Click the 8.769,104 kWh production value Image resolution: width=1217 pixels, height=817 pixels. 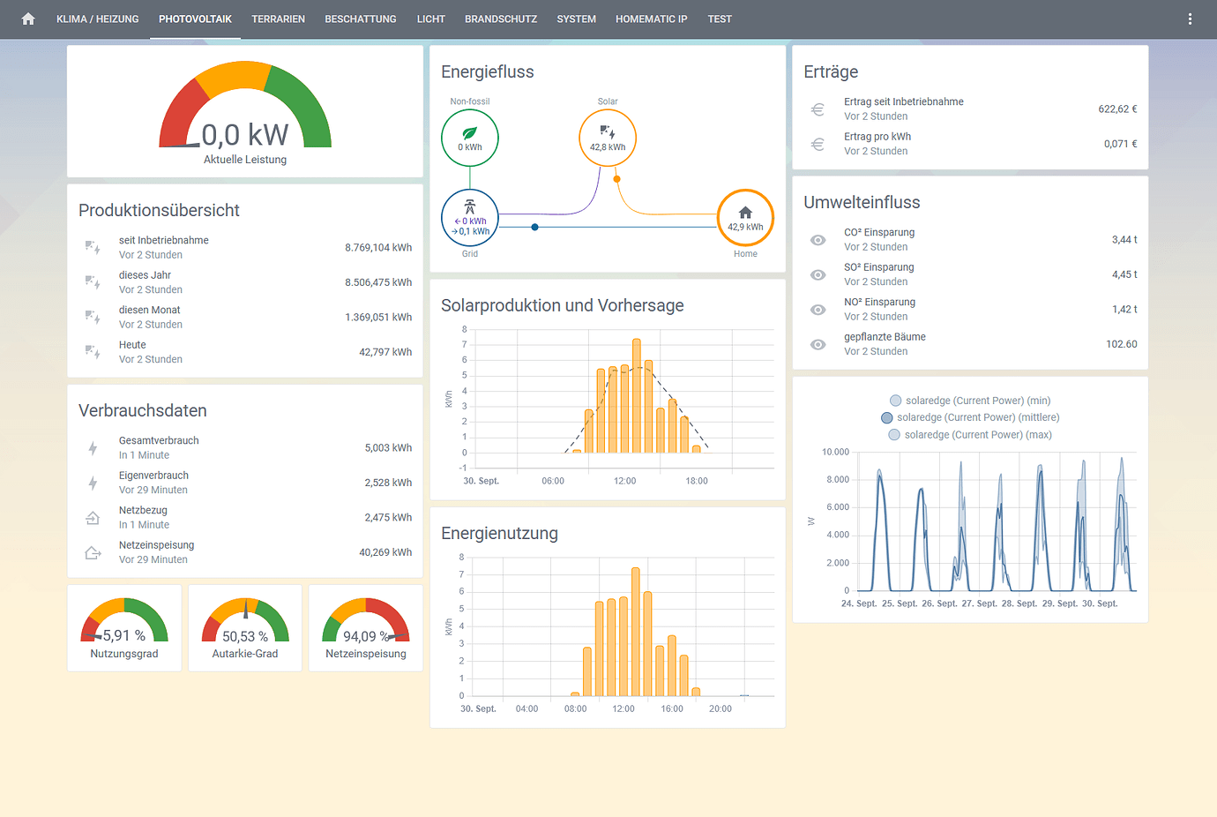378,248
